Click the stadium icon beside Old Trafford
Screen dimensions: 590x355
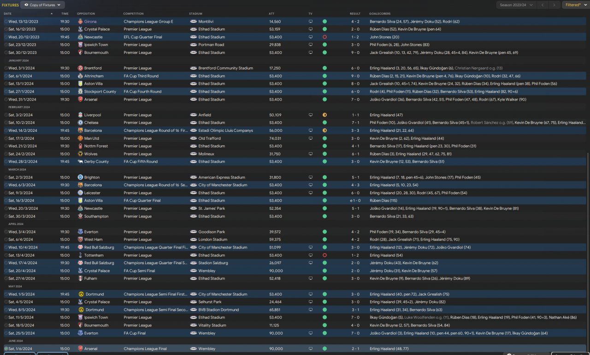coord(194,138)
